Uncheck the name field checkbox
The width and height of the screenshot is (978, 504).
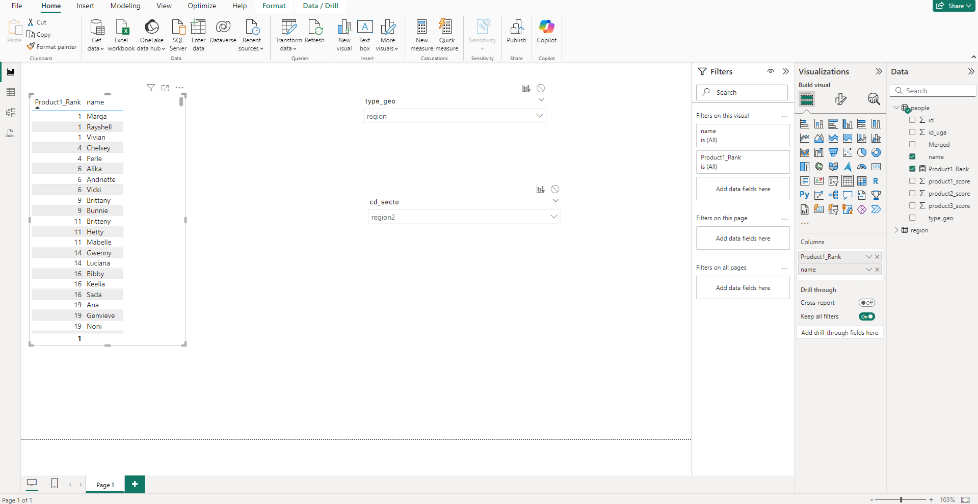click(x=912, y=157)
